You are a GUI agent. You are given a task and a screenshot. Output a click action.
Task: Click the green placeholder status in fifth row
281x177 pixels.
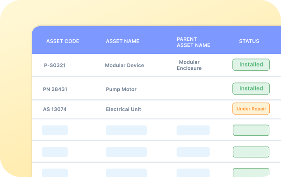click(251, 152)
